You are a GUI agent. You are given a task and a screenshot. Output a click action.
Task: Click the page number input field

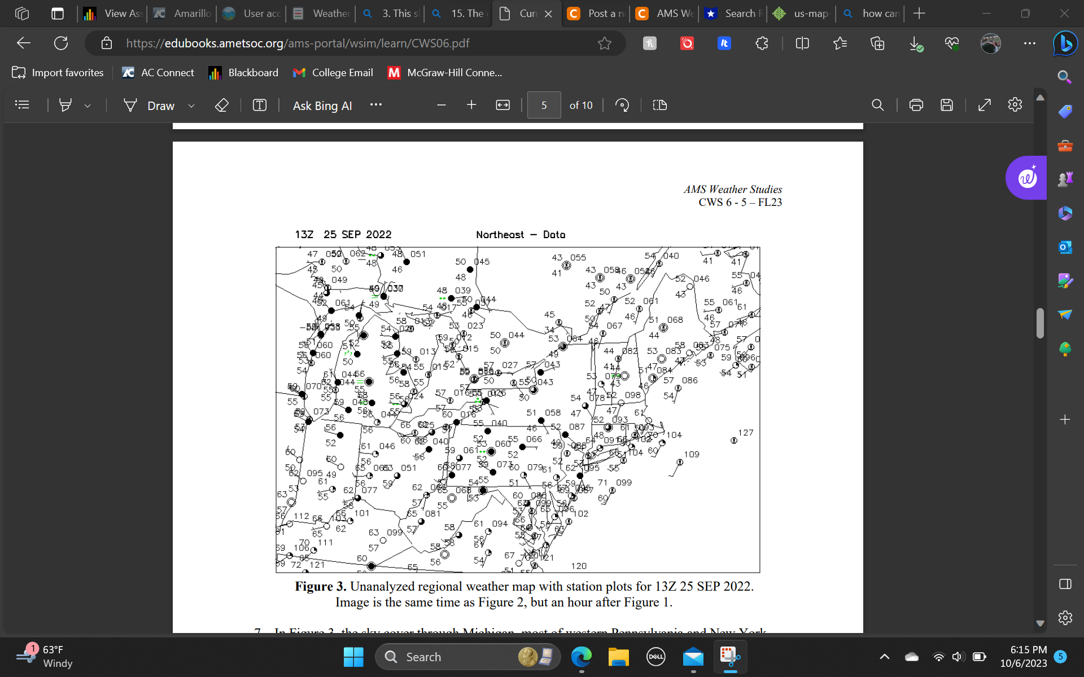[x=544, y=105]
